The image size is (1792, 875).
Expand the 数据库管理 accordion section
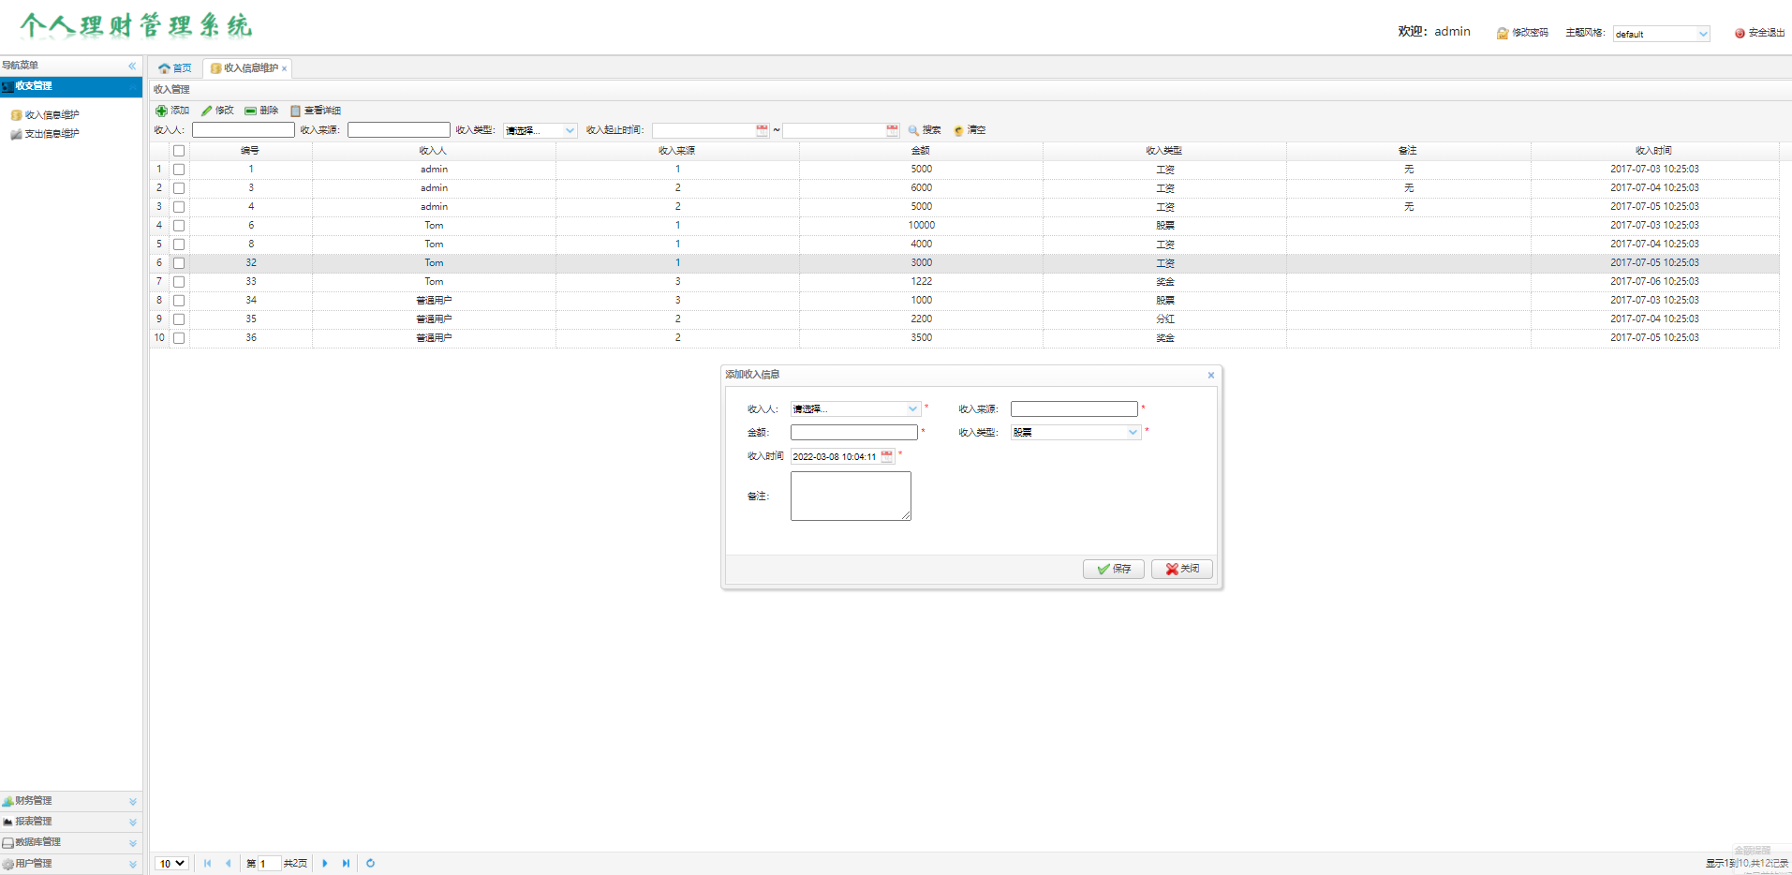pyautogui.click(x=70, y=842)
